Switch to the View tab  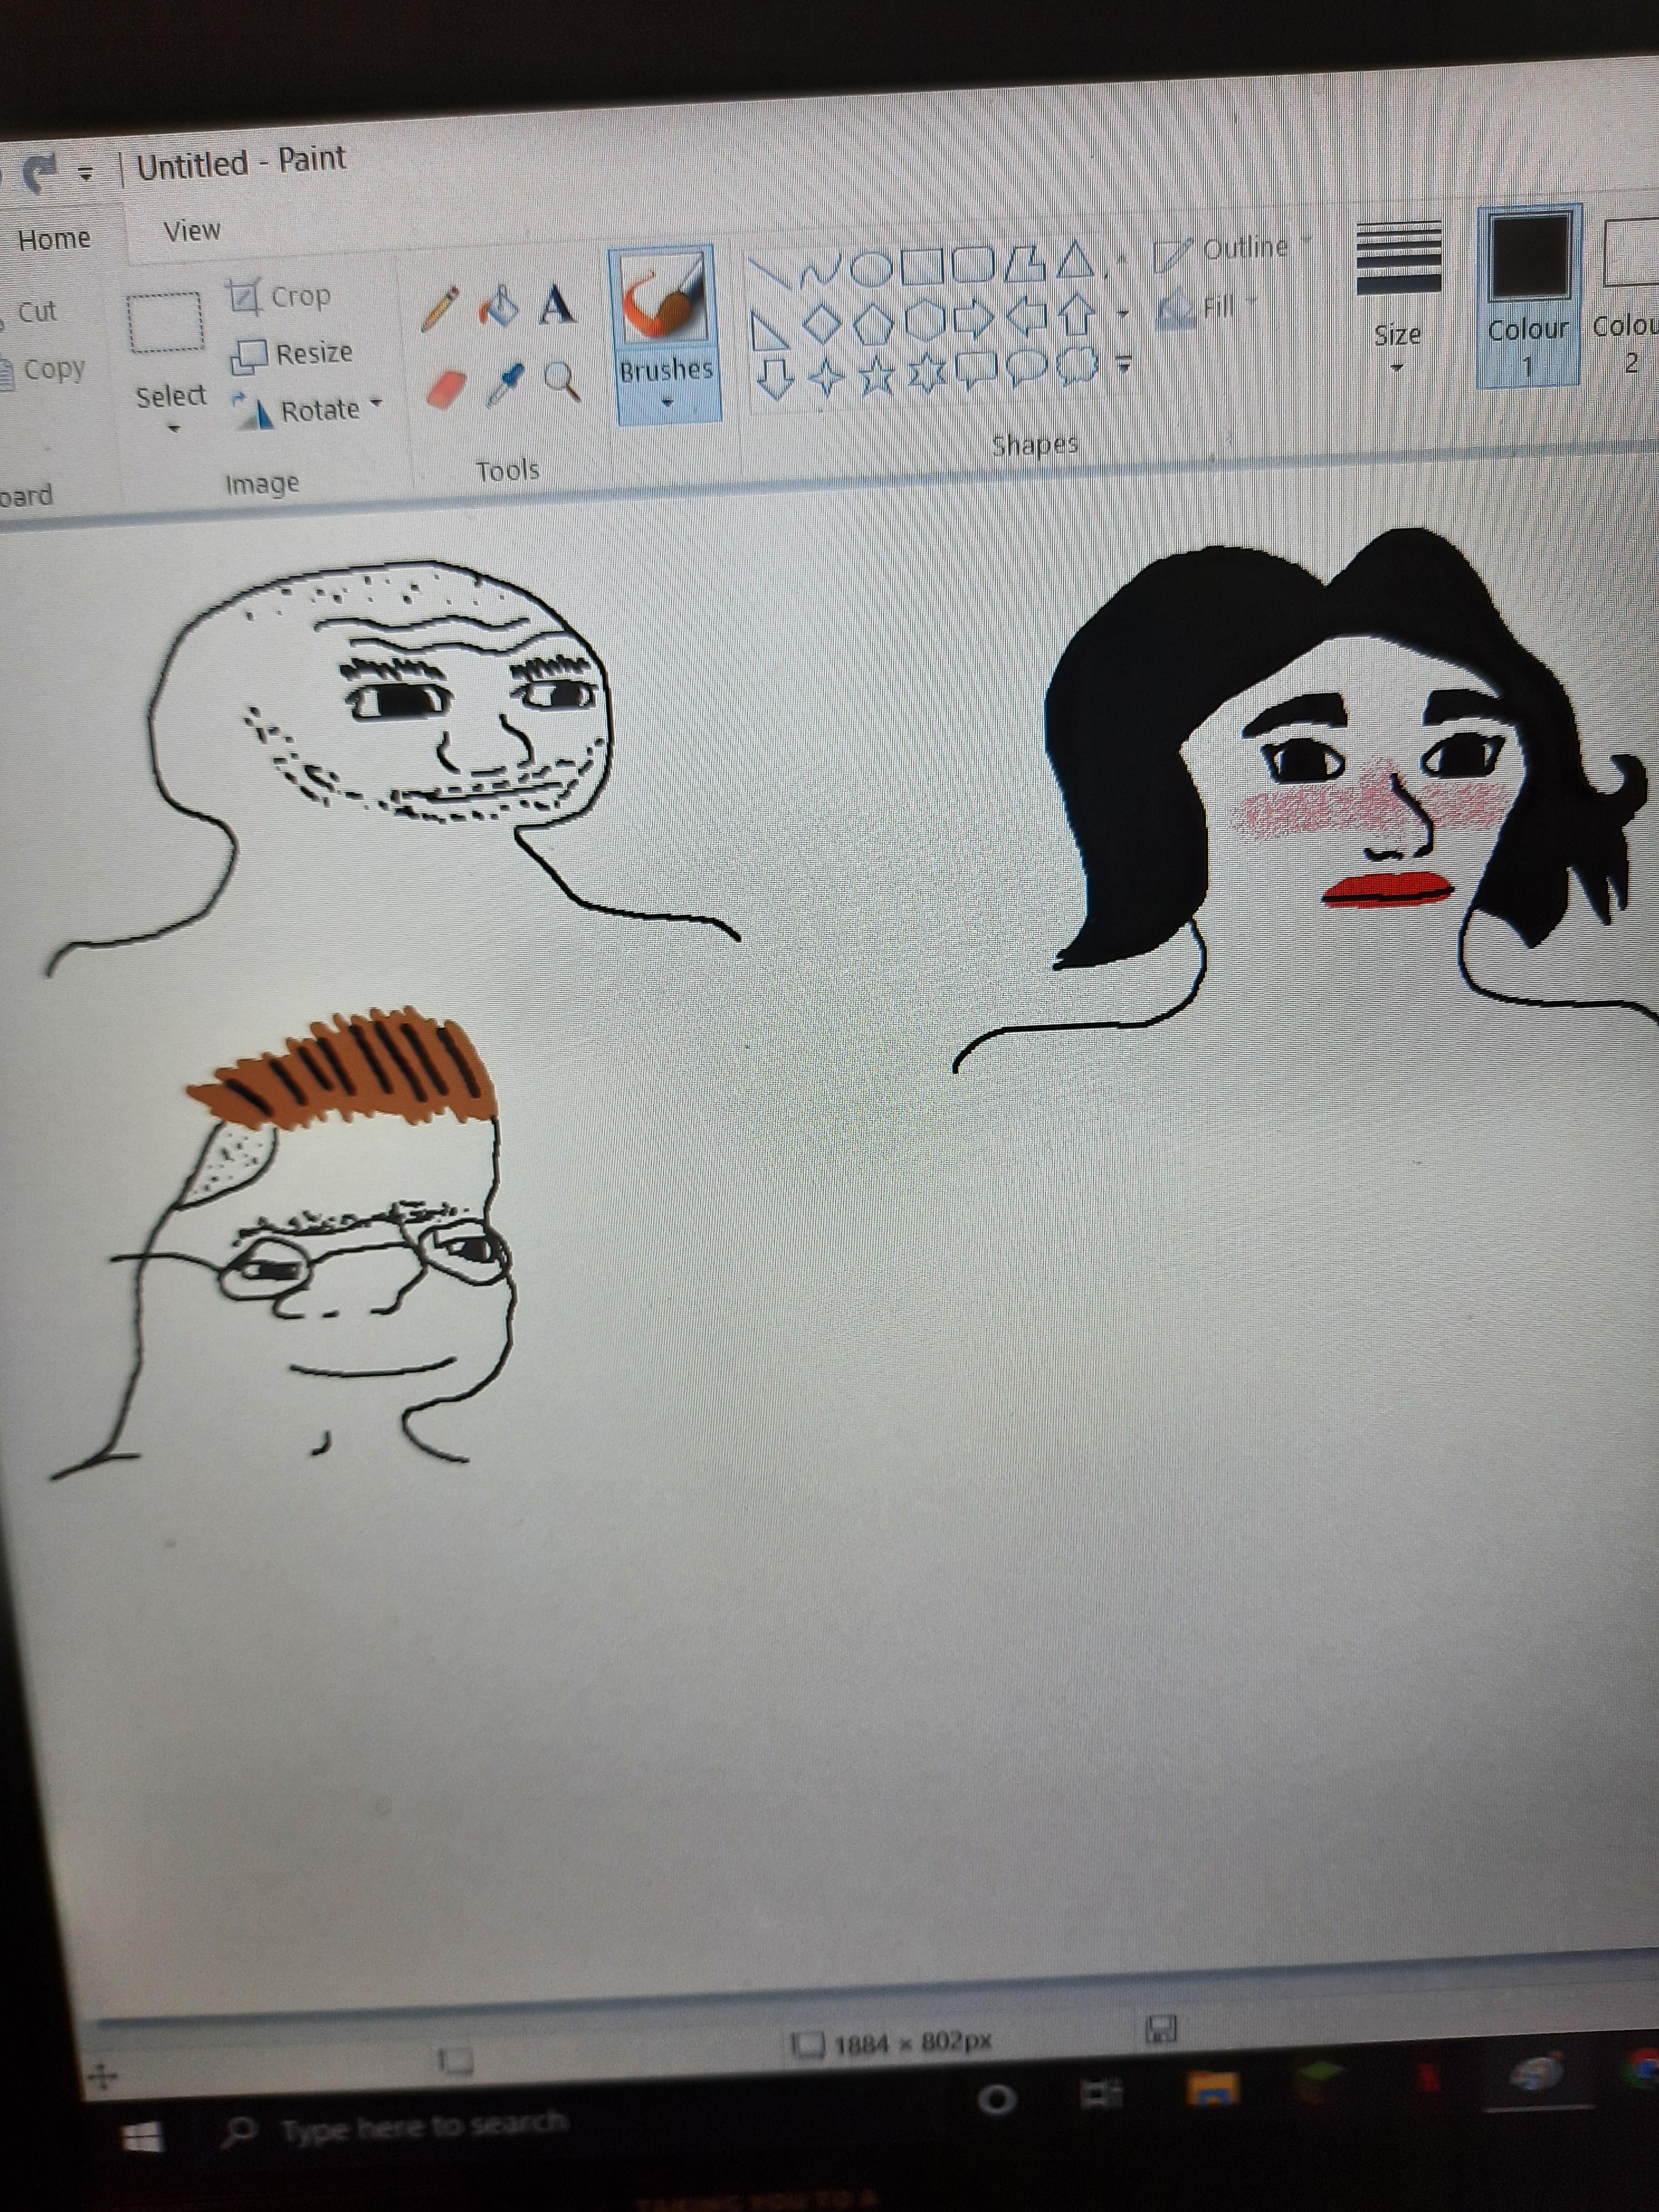[191, 231]
